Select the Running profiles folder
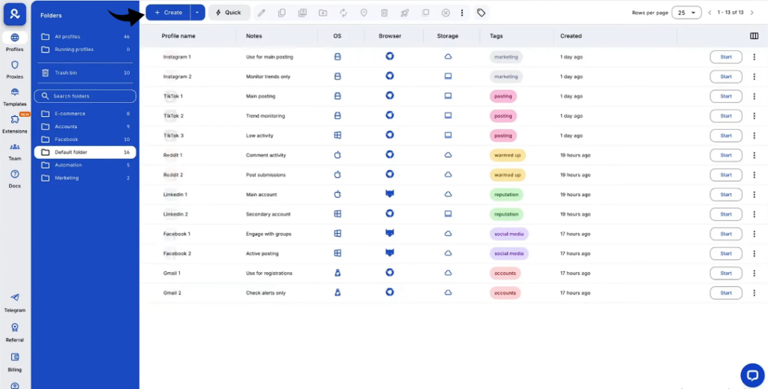 pos(85,49)
